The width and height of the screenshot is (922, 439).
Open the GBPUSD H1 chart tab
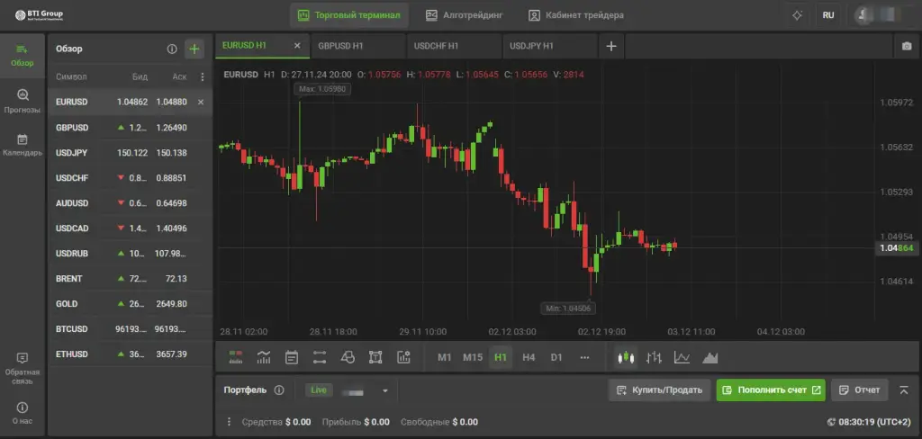pos(357,46)
